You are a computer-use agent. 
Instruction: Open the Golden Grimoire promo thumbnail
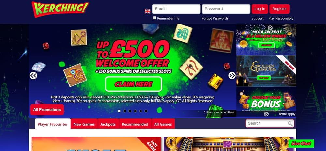pos(266,71)
